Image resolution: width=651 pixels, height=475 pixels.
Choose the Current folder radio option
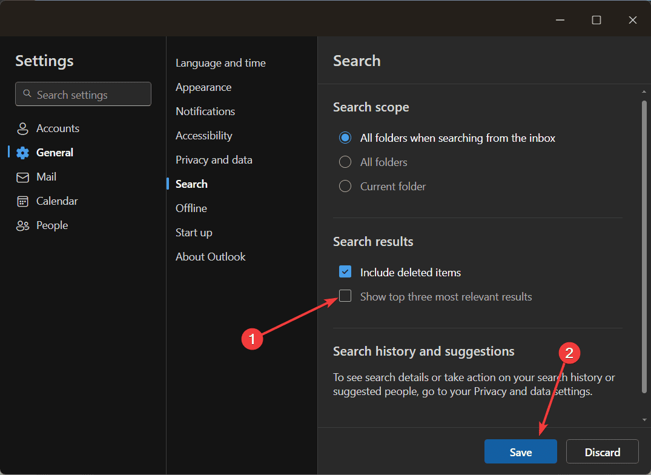pos(345,187)
